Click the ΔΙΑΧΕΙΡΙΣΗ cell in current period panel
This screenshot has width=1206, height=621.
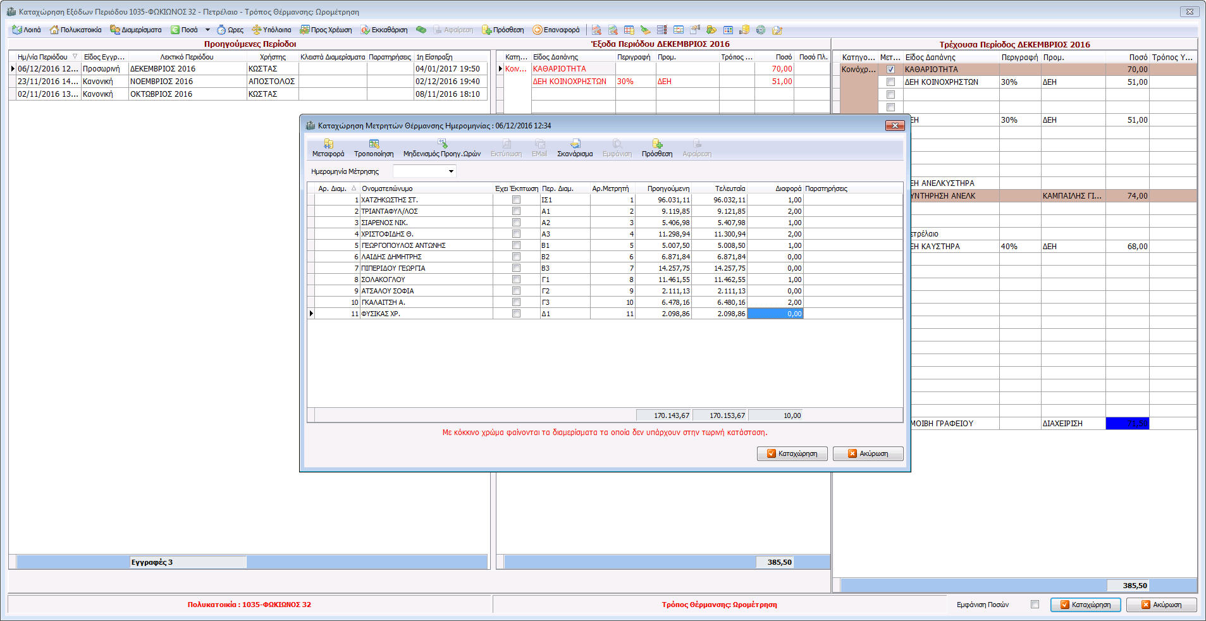pos(1073,424)
